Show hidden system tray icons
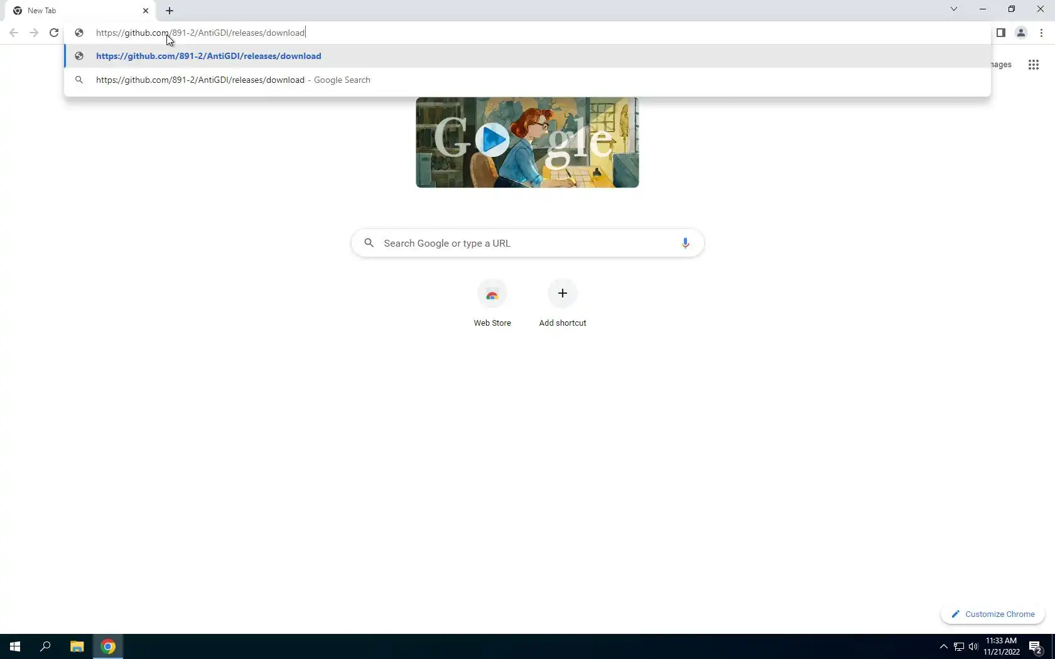The image size is (1055, 659). (x=943, y=646)
